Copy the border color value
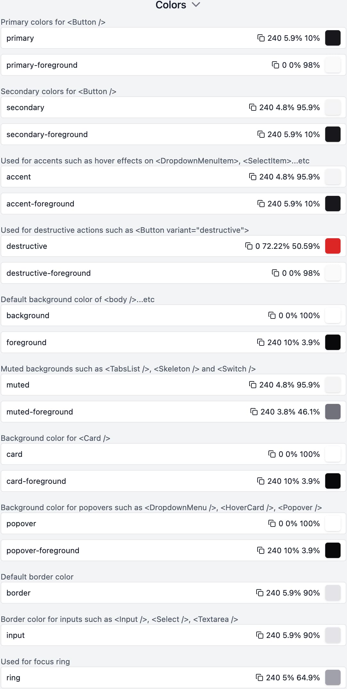 click(259, 593)
